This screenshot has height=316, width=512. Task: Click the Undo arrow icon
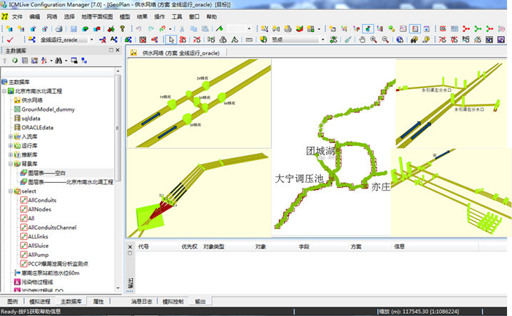(x=140, y=28)
